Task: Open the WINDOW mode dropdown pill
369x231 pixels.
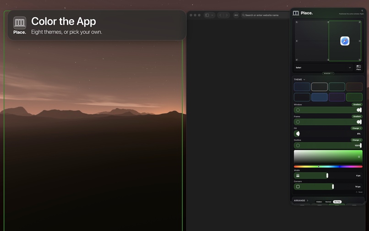Action: (328, 73)
